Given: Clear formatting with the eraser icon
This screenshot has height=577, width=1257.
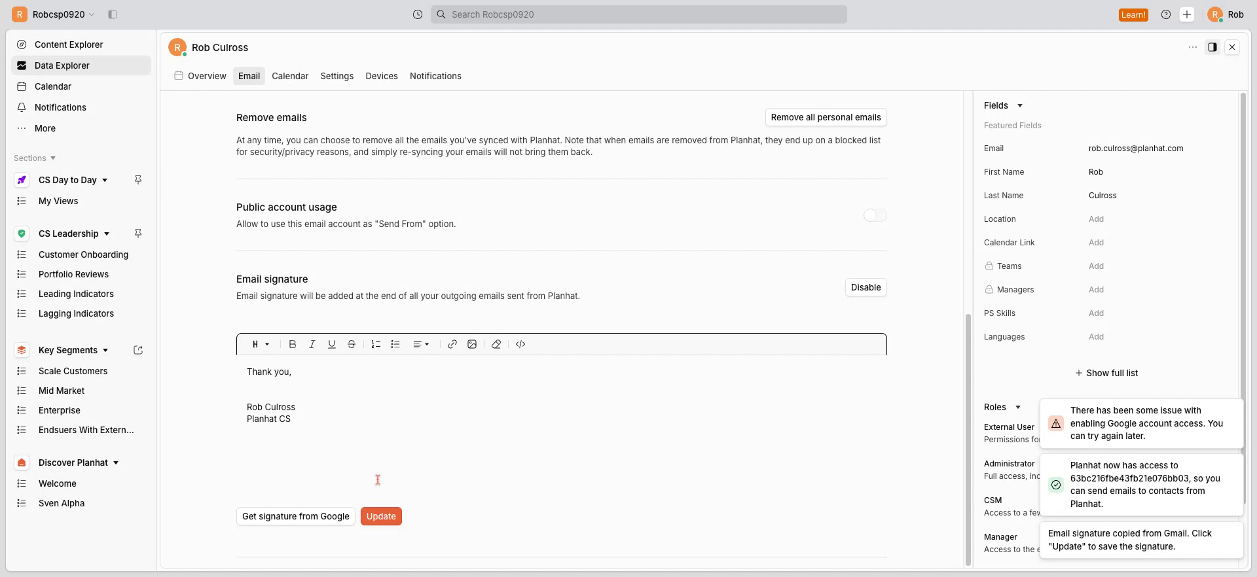Looking at the screenshot, I should [496, 344].
